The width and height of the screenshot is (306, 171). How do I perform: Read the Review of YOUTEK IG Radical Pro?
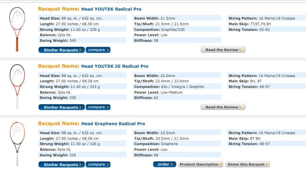coord(223,107)
